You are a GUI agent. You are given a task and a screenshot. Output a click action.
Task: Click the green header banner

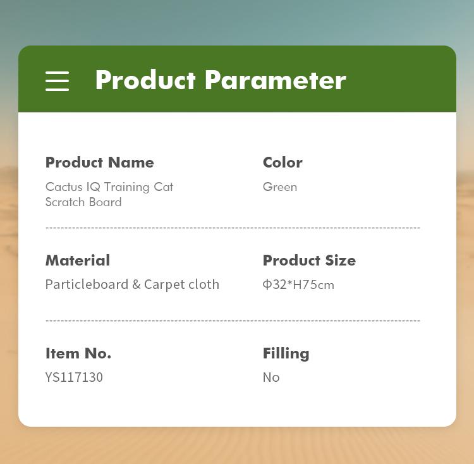click(x=237, y=79)
